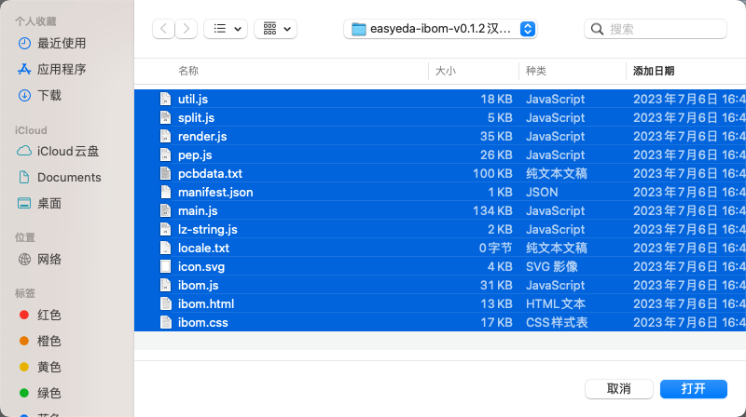Click the file name util.js

[193, 99]
